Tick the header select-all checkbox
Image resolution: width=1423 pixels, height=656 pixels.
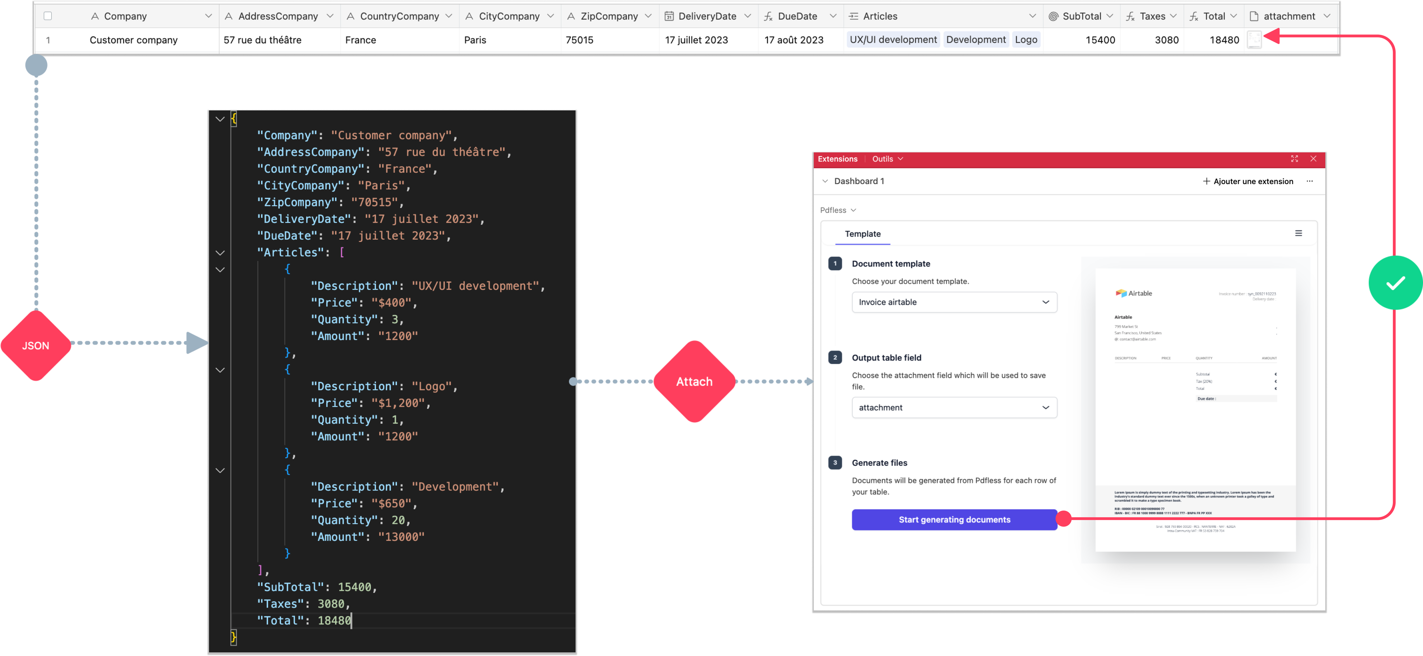pyautogui.click(x=48, y=16)
